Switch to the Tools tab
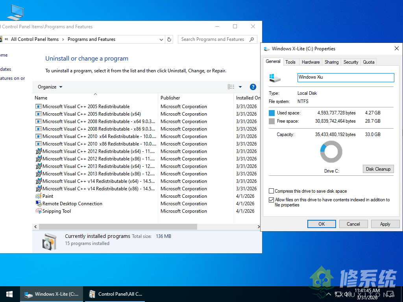 [x=291, y=62]
